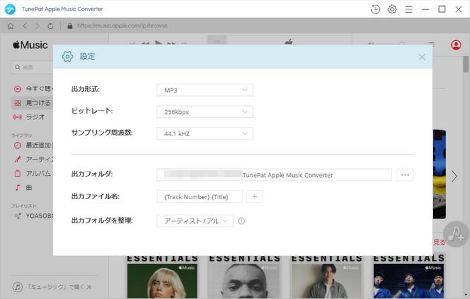
Task: Navigate forward in browser toolbar
Action: pos(37,26)
